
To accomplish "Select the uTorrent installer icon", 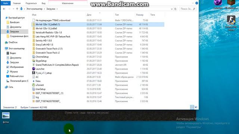I will point(34,85).
